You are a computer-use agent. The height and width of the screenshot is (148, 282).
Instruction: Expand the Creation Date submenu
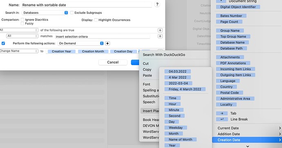[247, 140]
